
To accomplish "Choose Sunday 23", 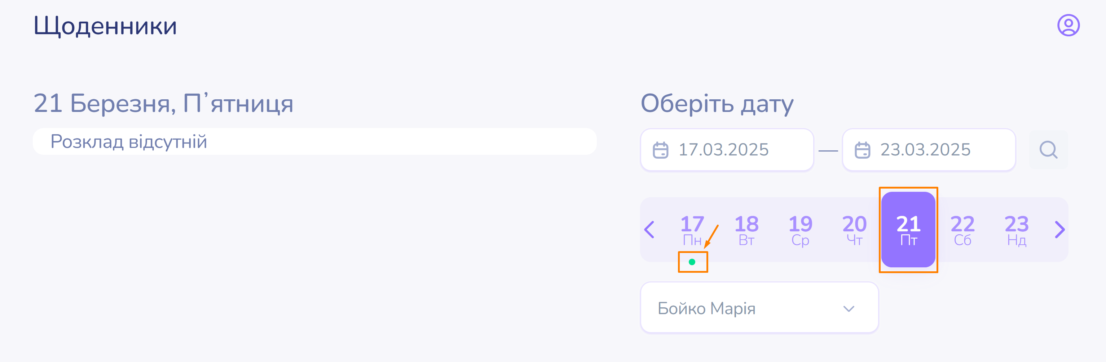I will (1016, 230).
